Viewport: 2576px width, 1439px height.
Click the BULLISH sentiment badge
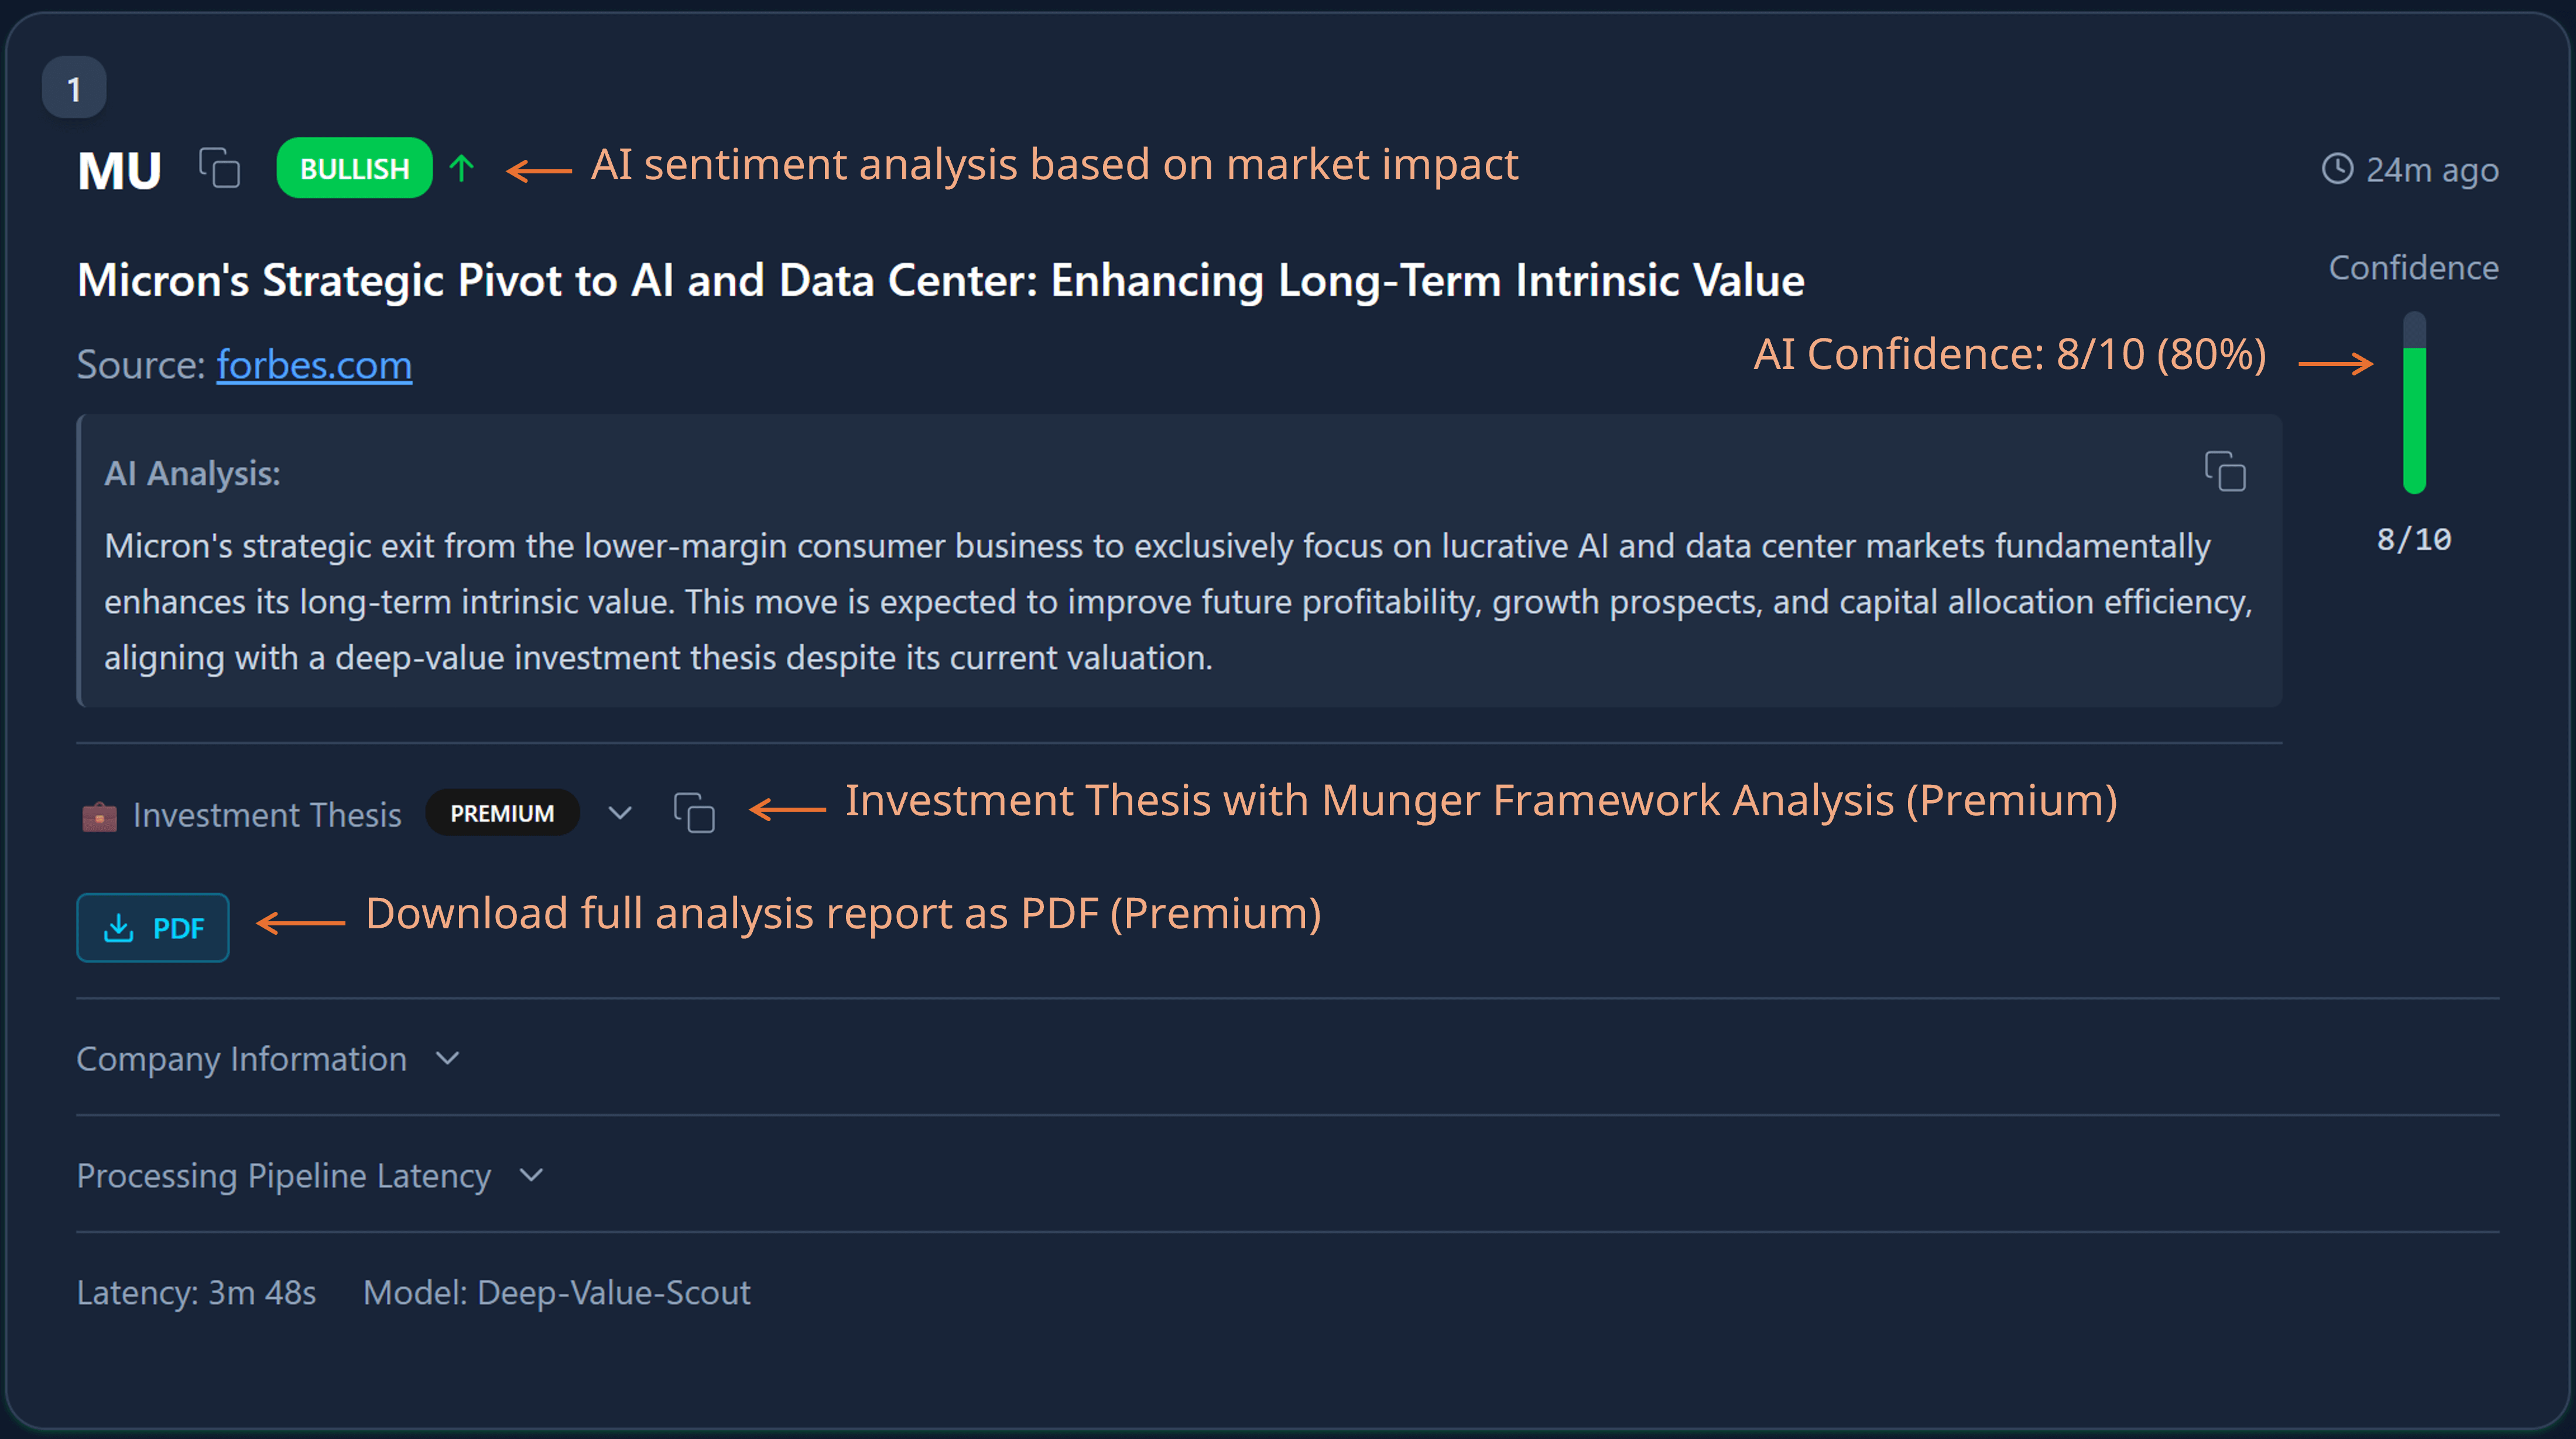click(x=354, y=168)
